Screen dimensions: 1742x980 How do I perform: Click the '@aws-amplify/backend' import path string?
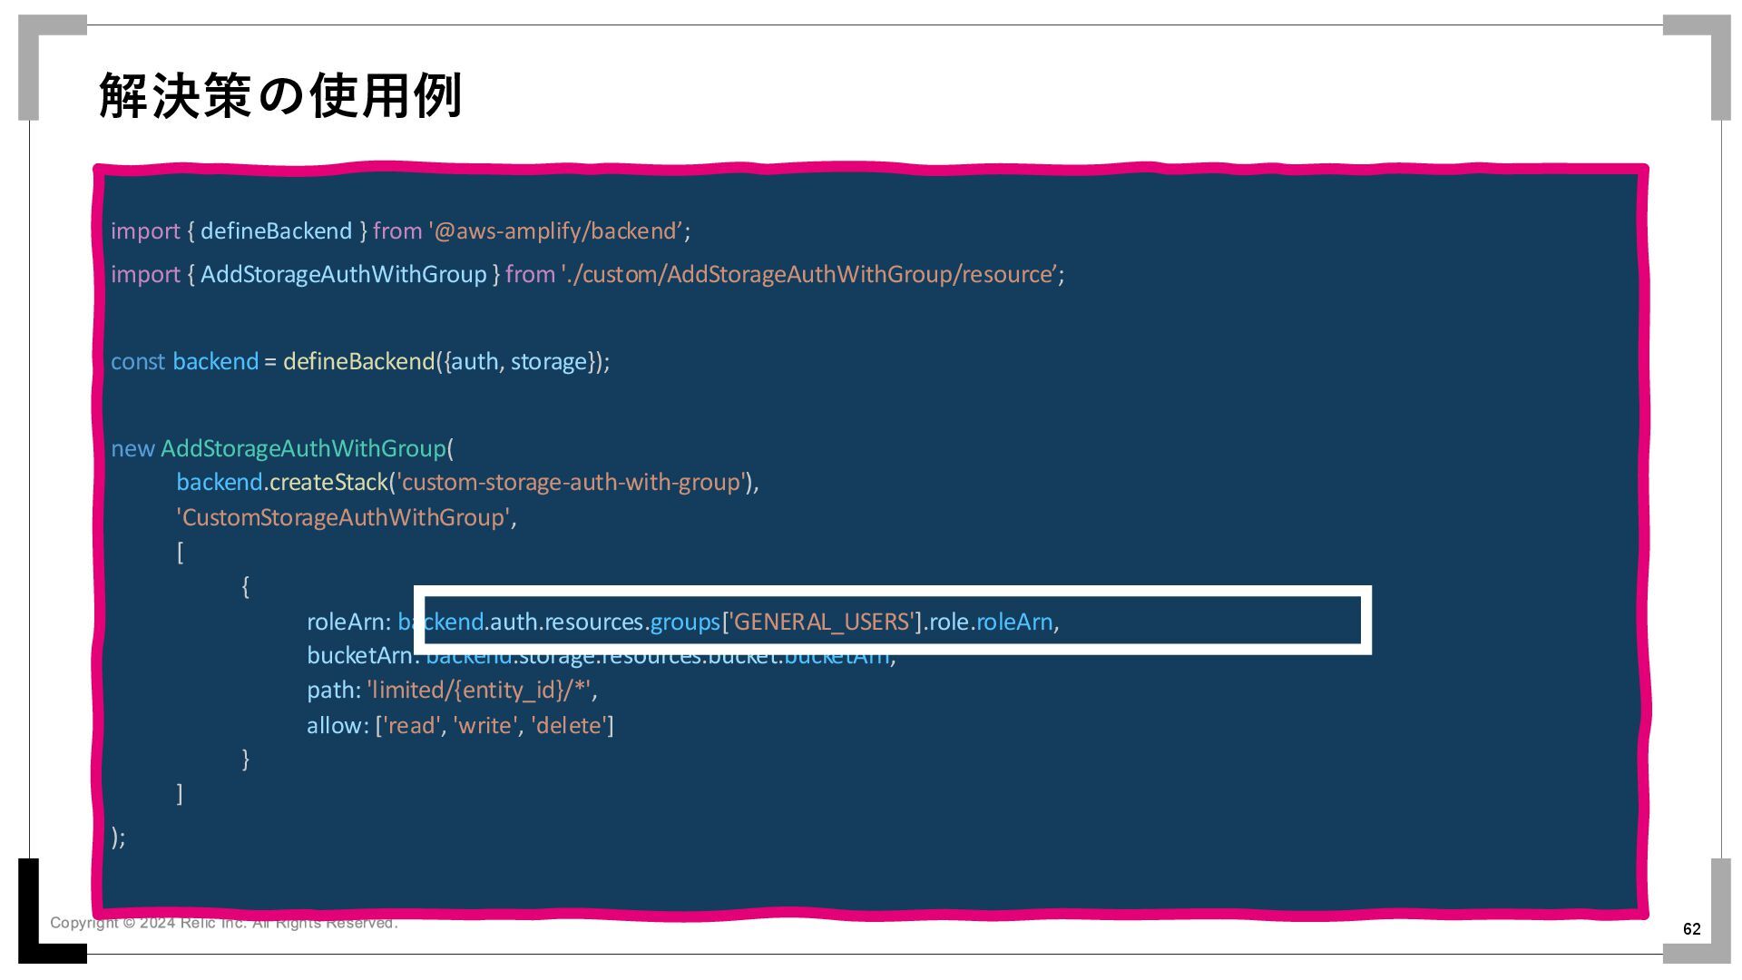click(x=555, y=231)
